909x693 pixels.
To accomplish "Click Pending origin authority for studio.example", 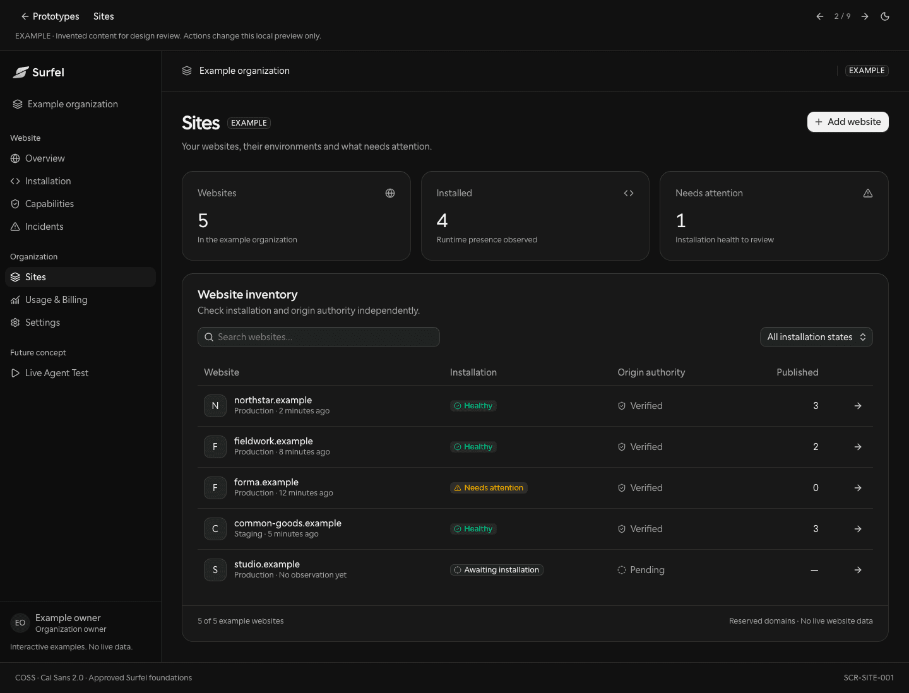I will (641, 570).
